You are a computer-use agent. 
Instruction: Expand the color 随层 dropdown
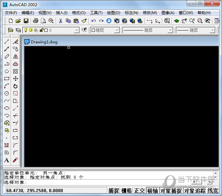[x=117, y=30]
